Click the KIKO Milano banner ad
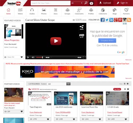The height and width of the screenshot is (123, 133). [67, 72]
